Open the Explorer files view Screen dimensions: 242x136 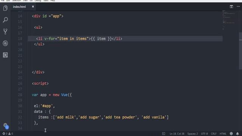coord(5,8)
